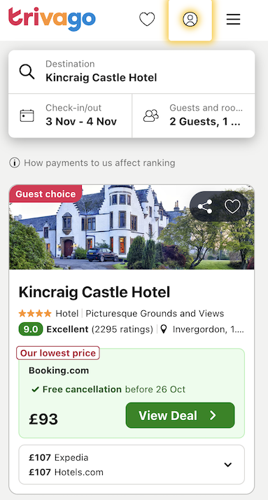Click the View Deal button
Viewport: 268px width, 500px height.
pos(180,415)
